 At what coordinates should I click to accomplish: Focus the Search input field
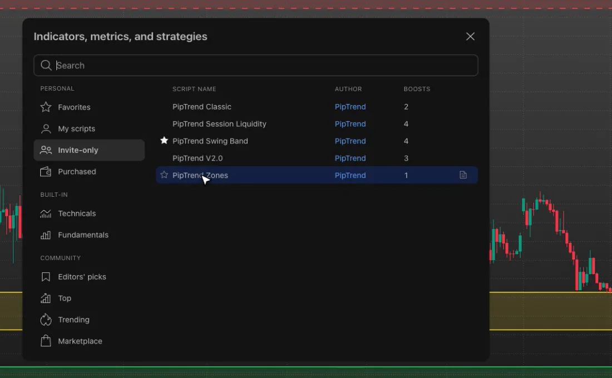click(256, 65)
